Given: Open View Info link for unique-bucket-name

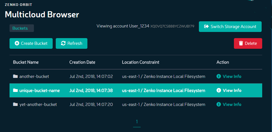Looking at the screenshot, I should click(x=232, y=90).
